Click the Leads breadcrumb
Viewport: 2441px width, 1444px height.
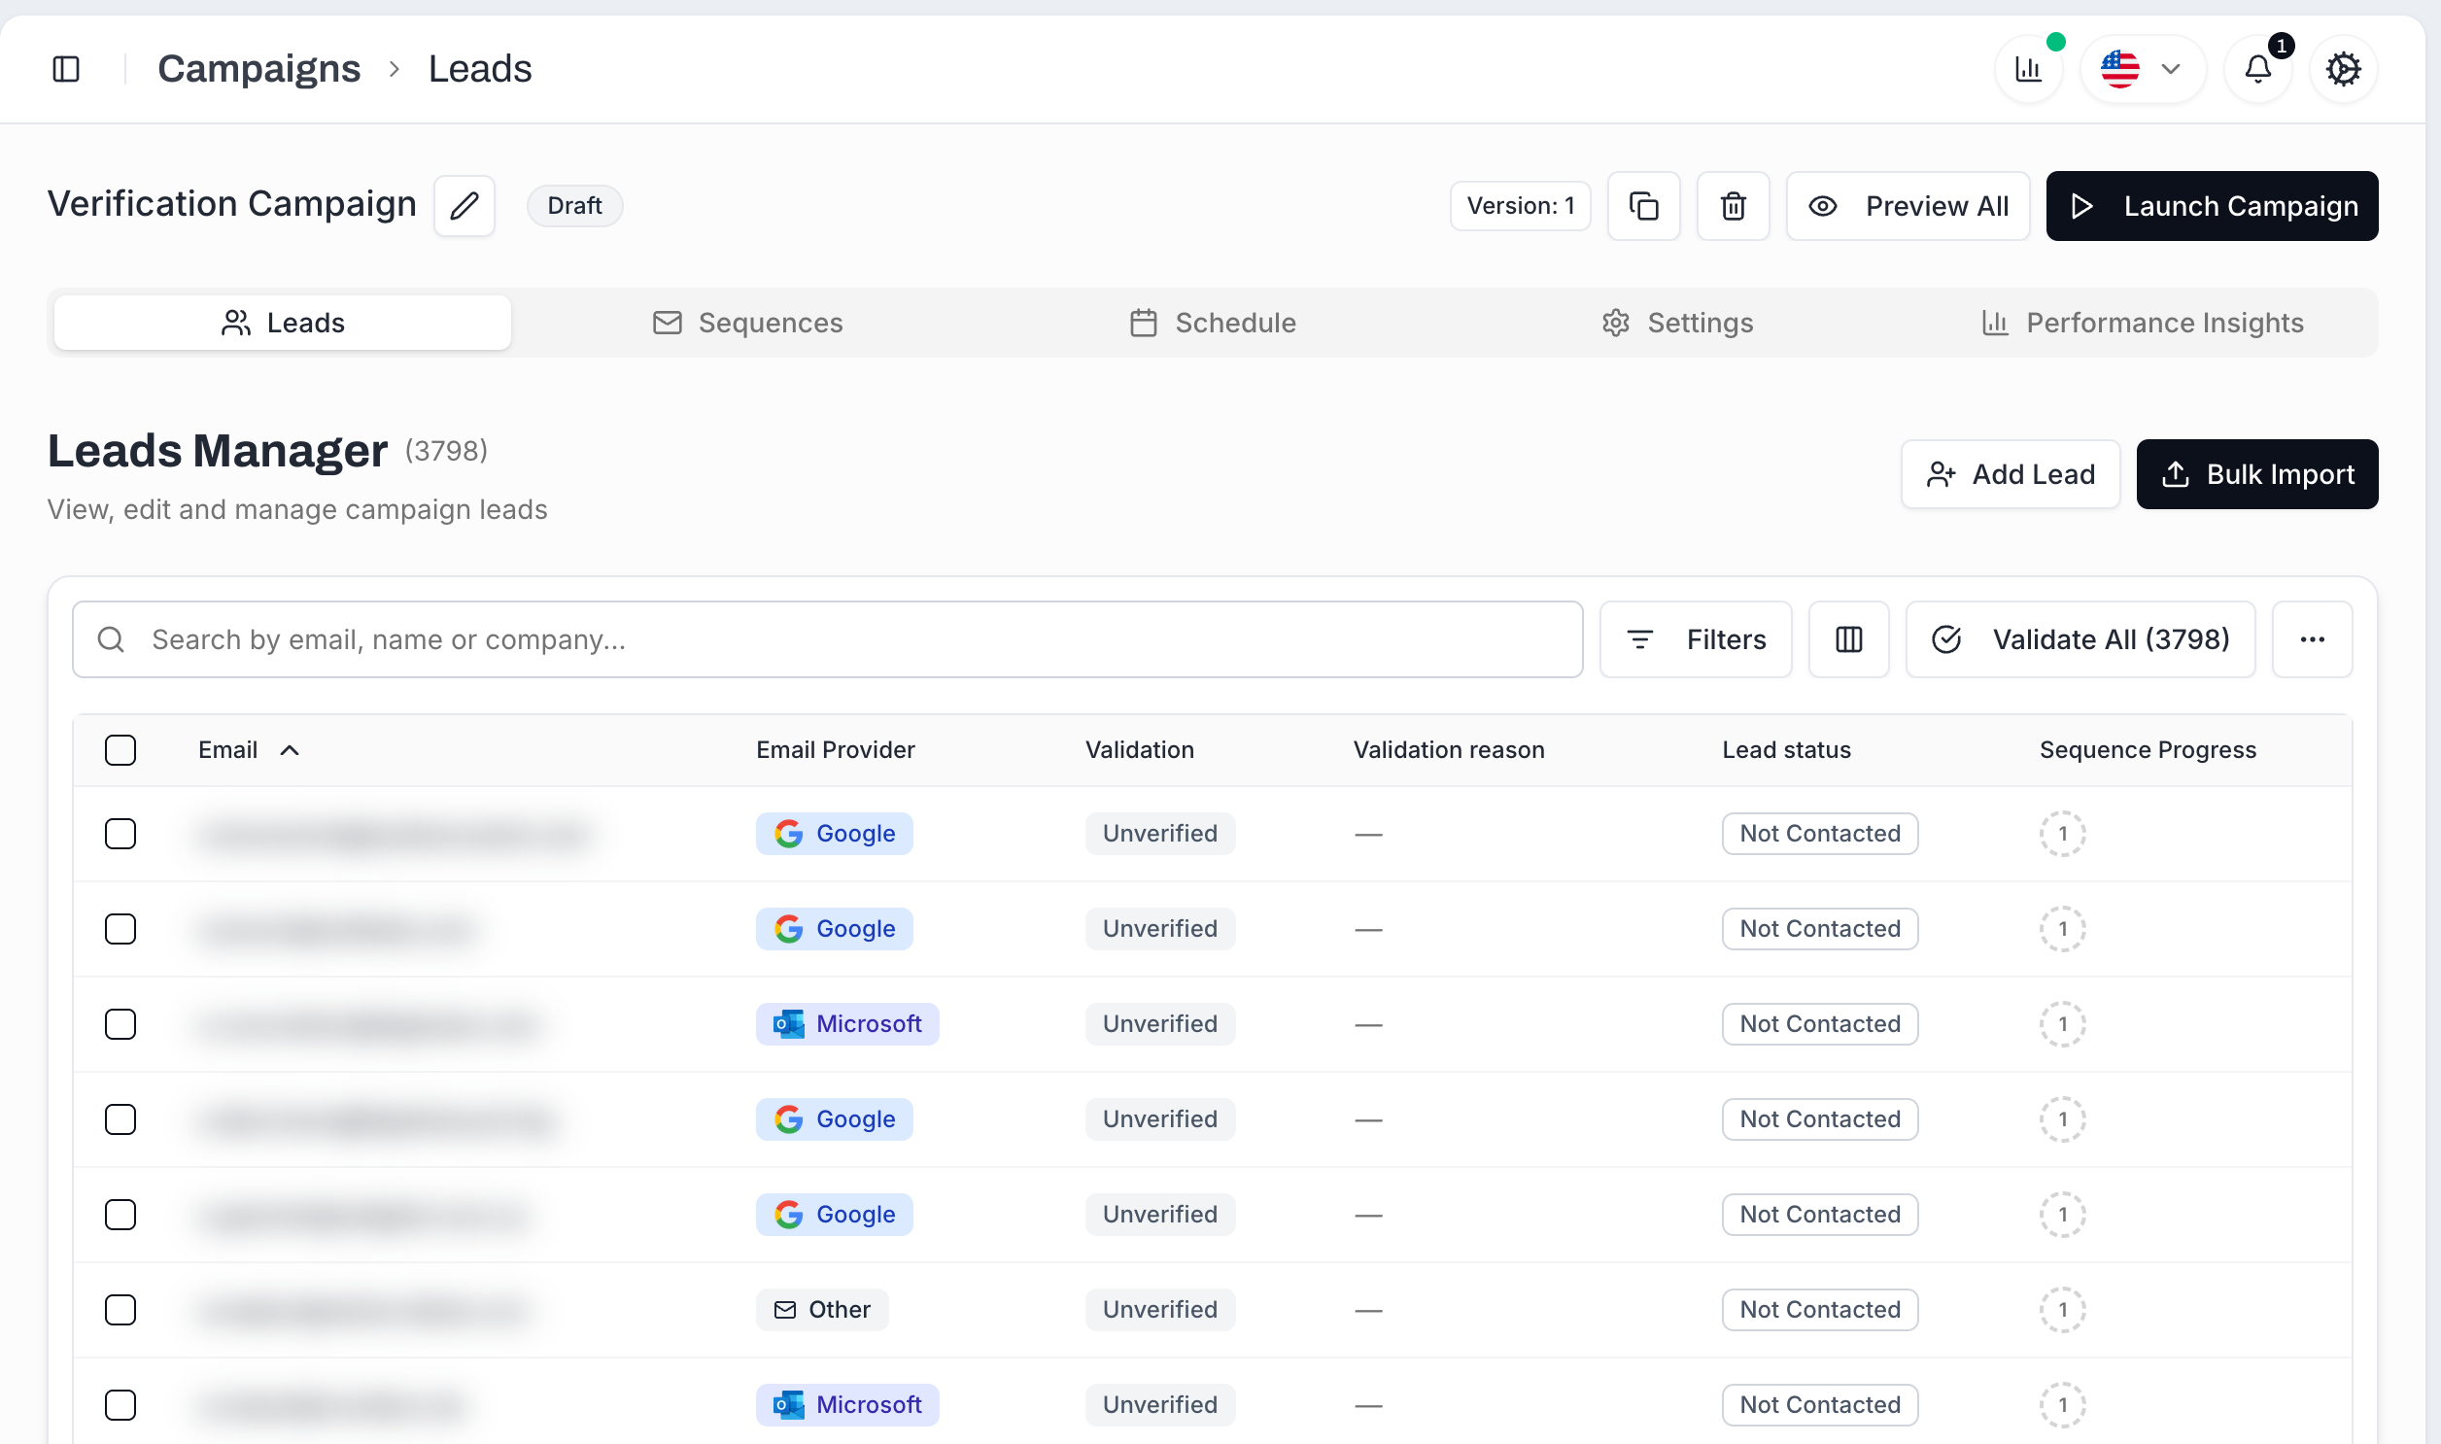tap(480, 69)
